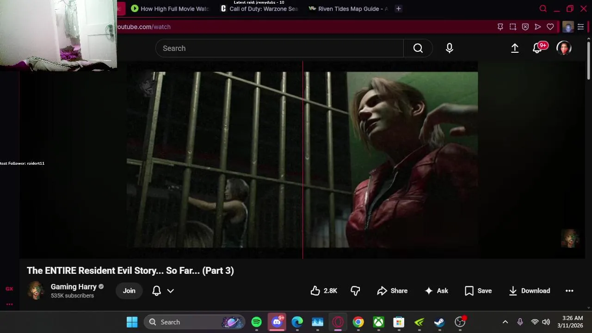Click the subscription notification bell icon

(156, 291)
